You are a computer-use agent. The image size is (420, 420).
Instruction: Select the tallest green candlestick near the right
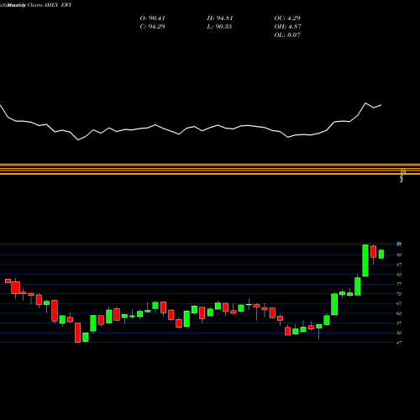365,260
